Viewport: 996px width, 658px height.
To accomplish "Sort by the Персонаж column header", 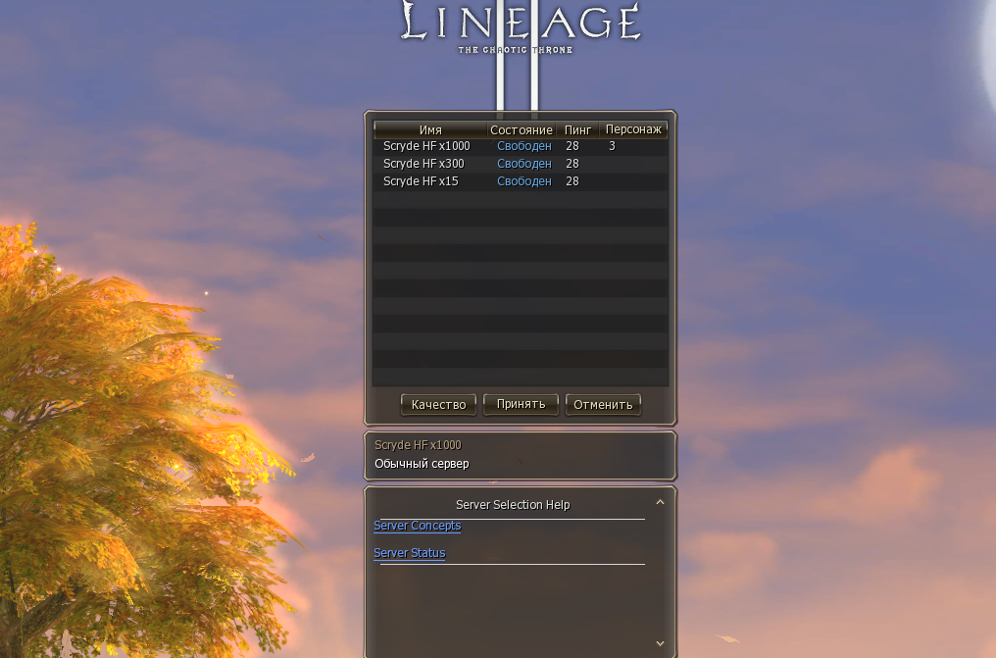I will click(x=633, y=129).
